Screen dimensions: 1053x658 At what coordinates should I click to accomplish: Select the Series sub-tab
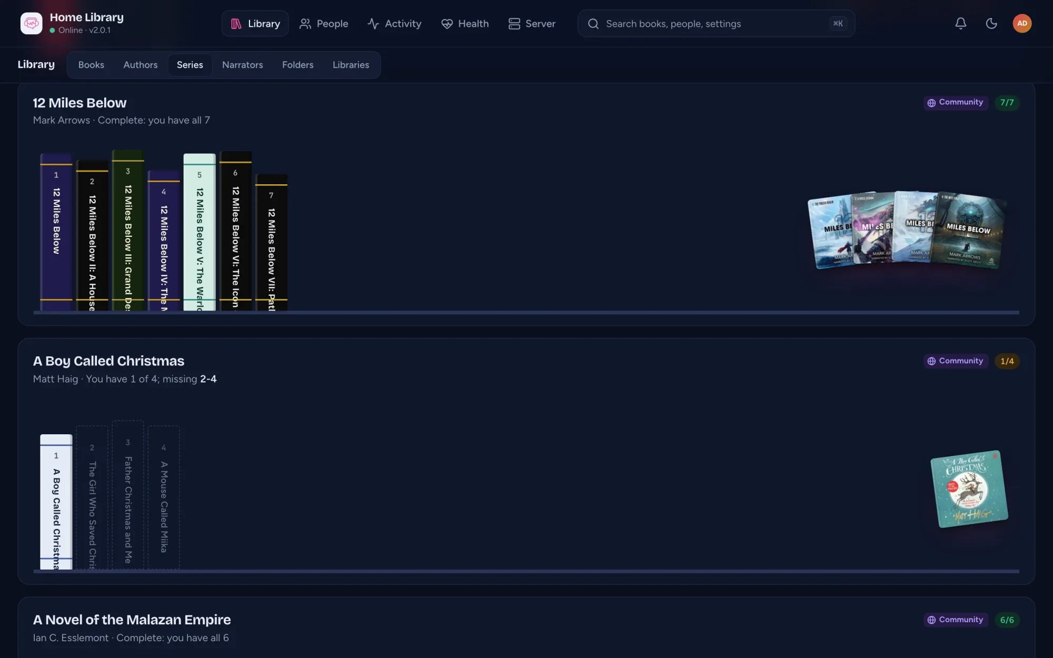coord(190,65)
